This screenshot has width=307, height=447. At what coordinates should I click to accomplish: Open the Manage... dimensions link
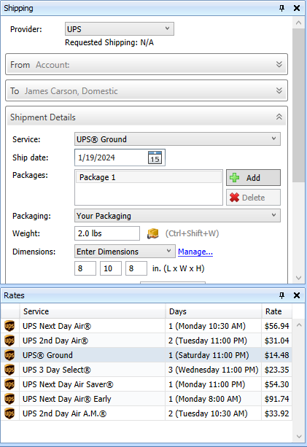click(195, 252)
